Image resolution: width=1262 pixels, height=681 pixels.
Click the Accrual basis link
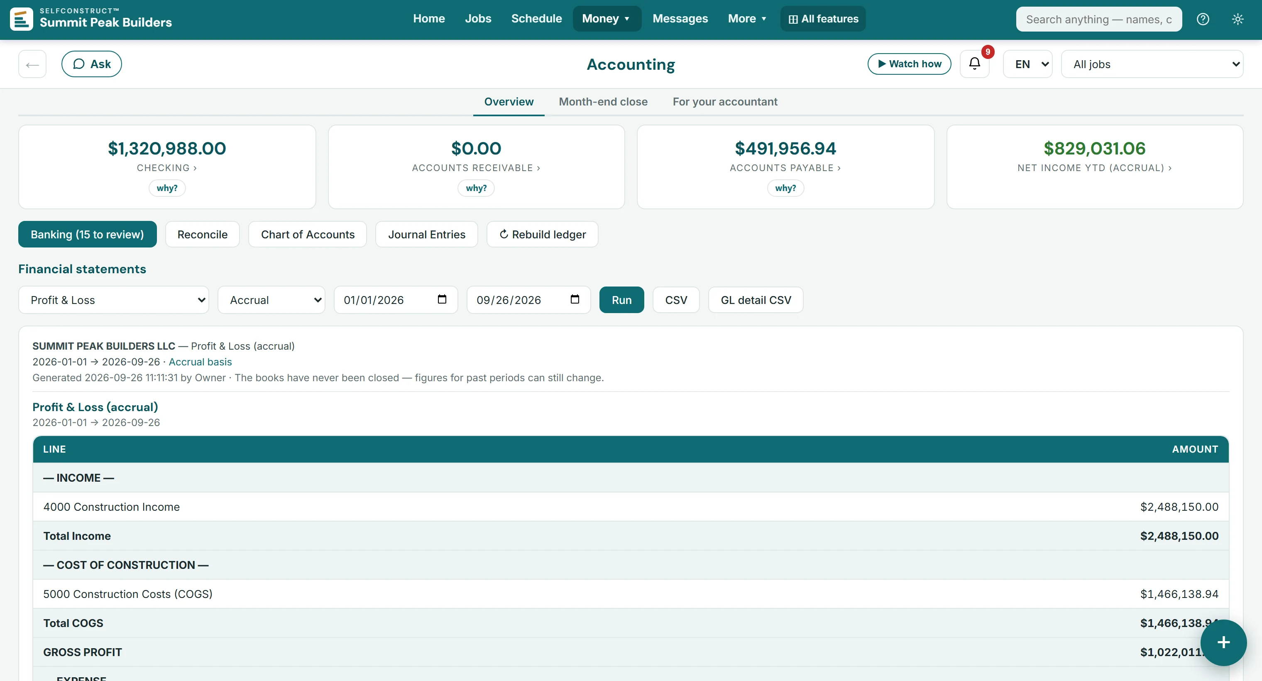(x=201, y=362)
